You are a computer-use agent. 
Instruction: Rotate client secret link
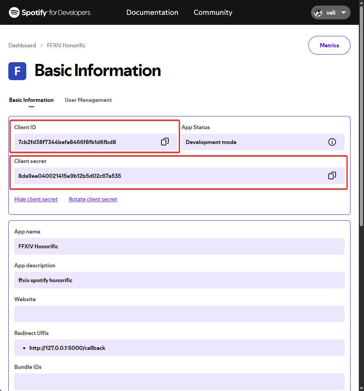(x=93, y=199)
